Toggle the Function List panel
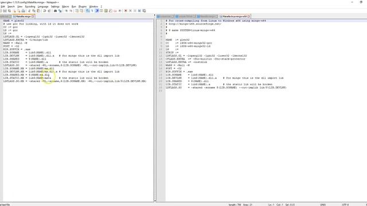367x206 pixels. click(x=110, y=11)
